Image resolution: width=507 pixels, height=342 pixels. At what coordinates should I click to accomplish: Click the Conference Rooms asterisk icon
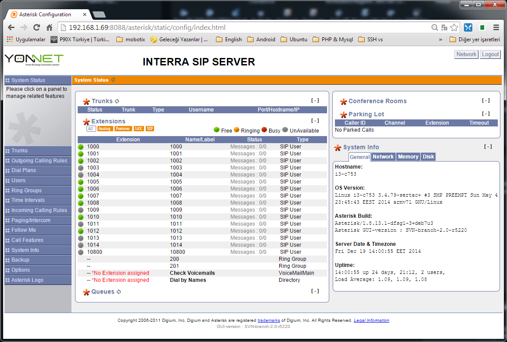(x=343, y=101)
